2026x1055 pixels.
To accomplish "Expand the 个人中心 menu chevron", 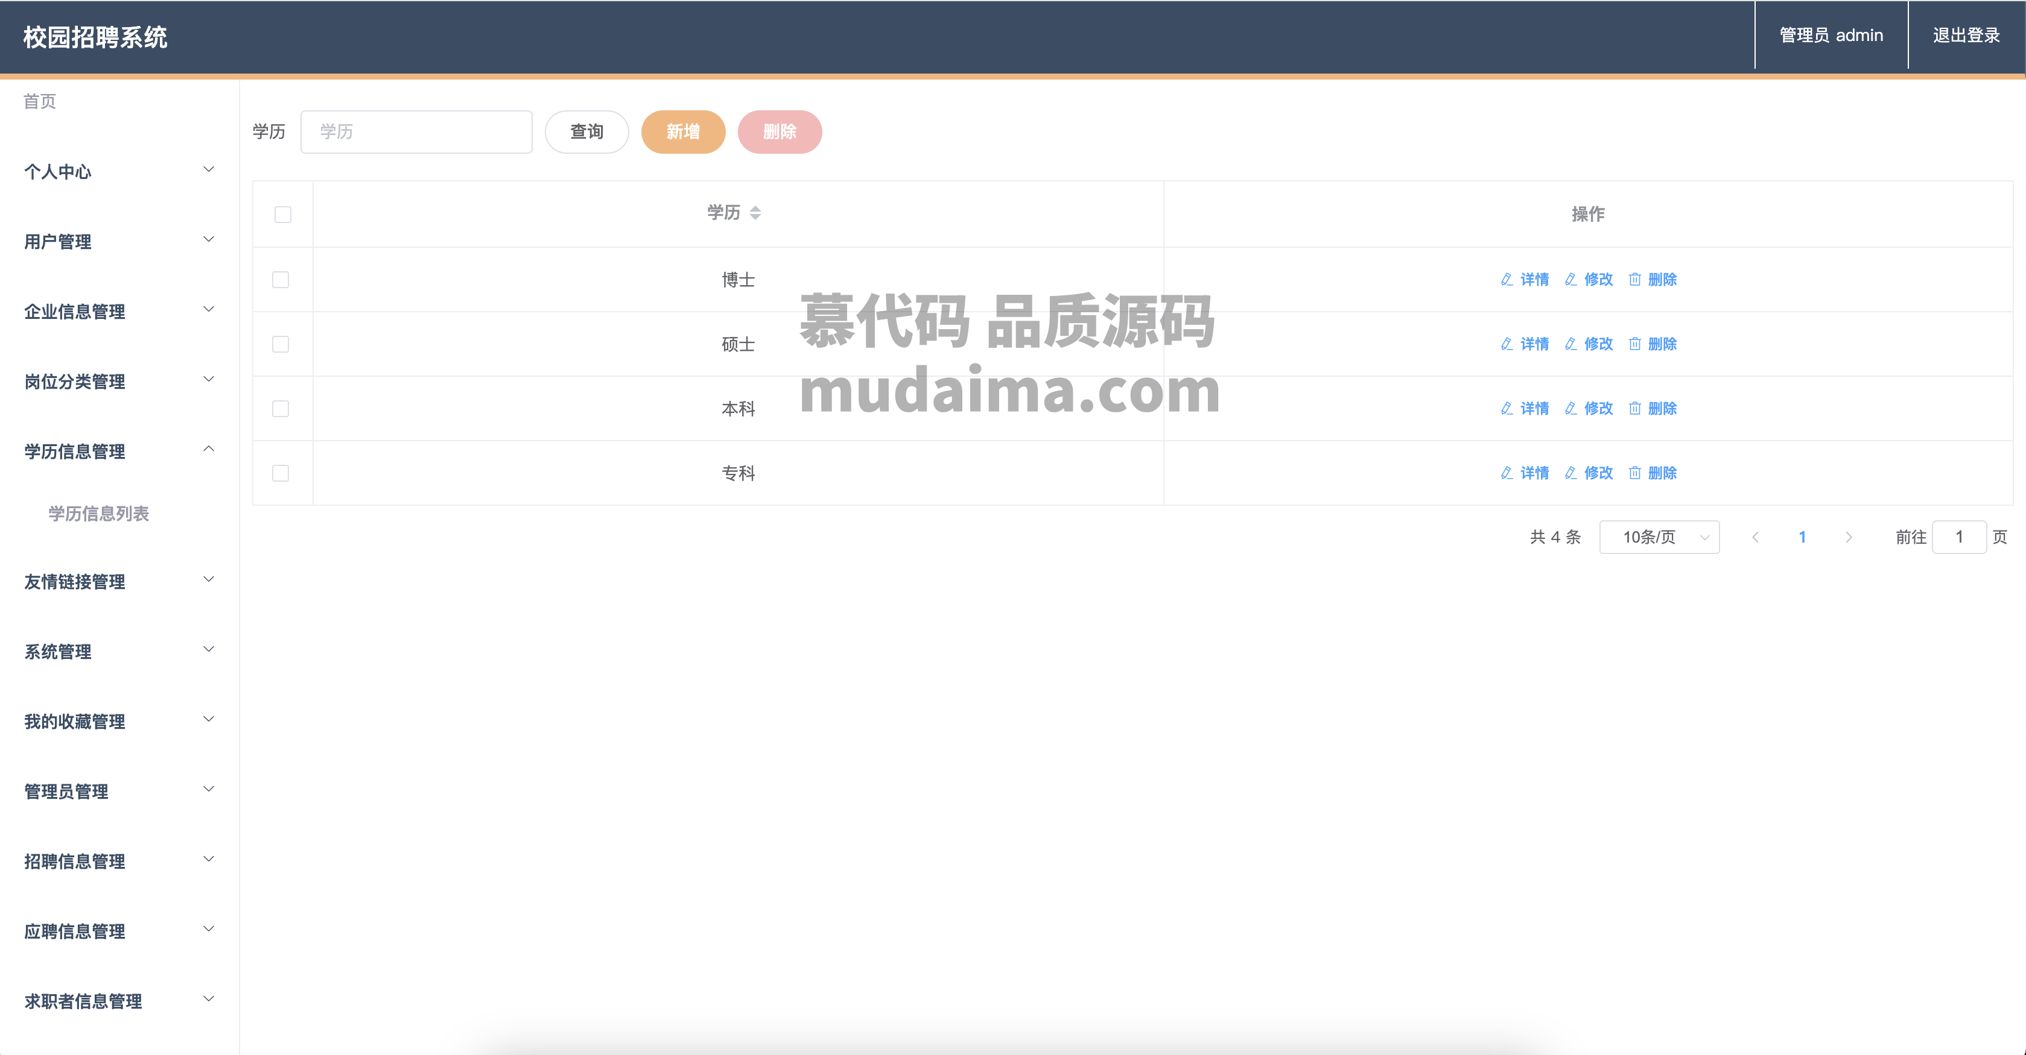I will pyautogui.click(x=209, y=170).
